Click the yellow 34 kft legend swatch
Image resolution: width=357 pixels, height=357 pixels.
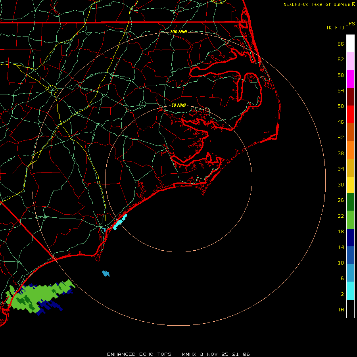coord(350,185)
